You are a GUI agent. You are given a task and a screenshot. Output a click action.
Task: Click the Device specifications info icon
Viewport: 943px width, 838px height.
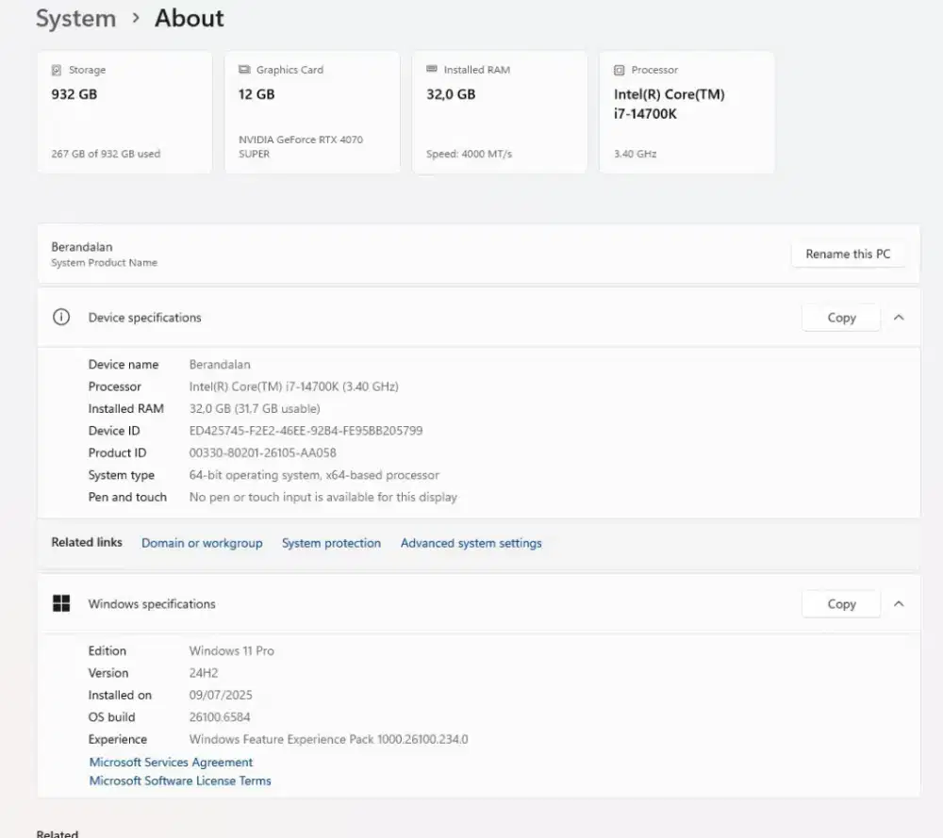click(x=61, y=318)
